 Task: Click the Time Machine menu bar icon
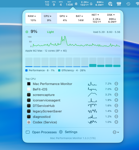[x=128, y=4]
